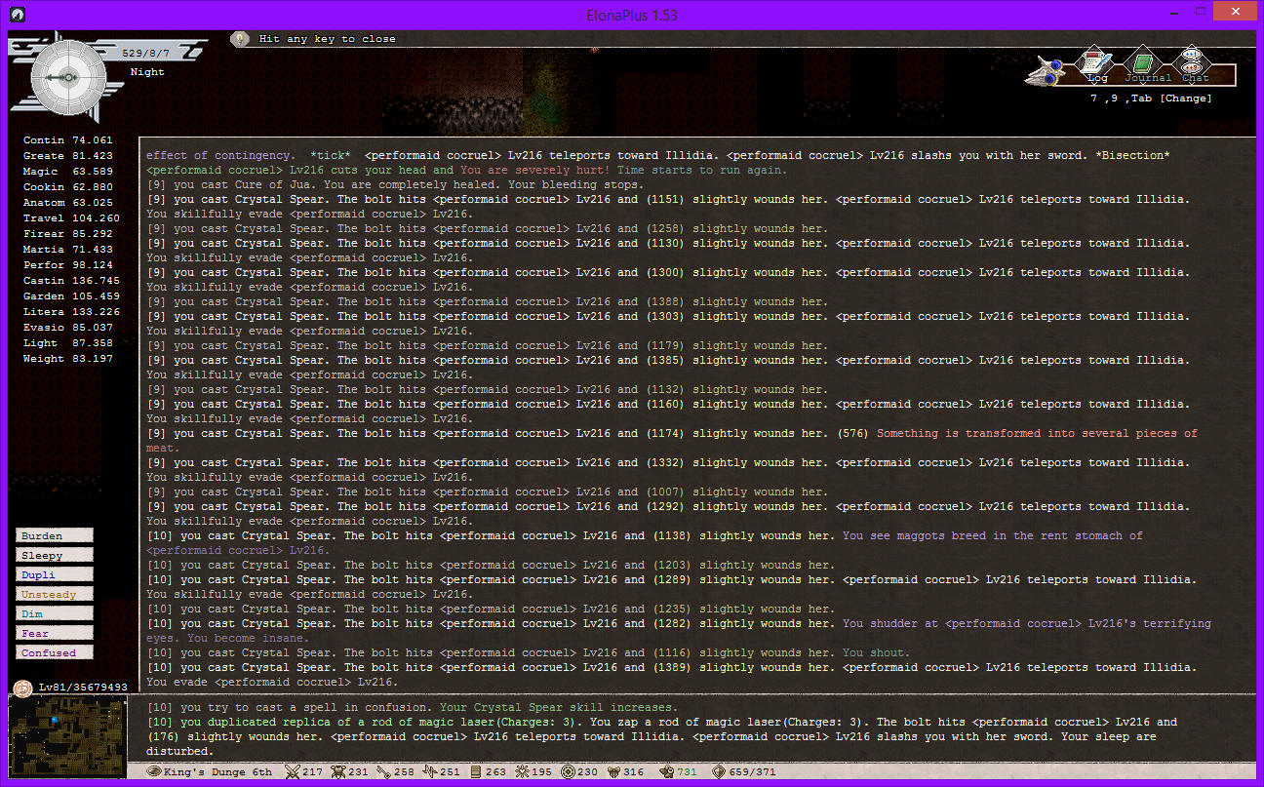The width and height of the screenshot is (1264, 787).
Task: Click the 'Castin 136.745' skill tracker entry
Action: point(72,281)
